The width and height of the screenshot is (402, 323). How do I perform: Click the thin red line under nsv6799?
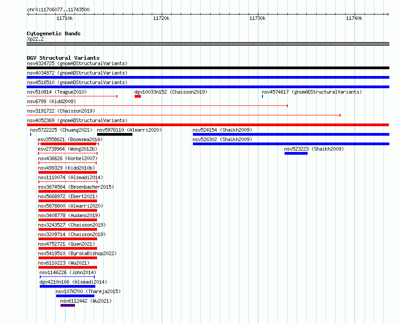click(157, 106)
